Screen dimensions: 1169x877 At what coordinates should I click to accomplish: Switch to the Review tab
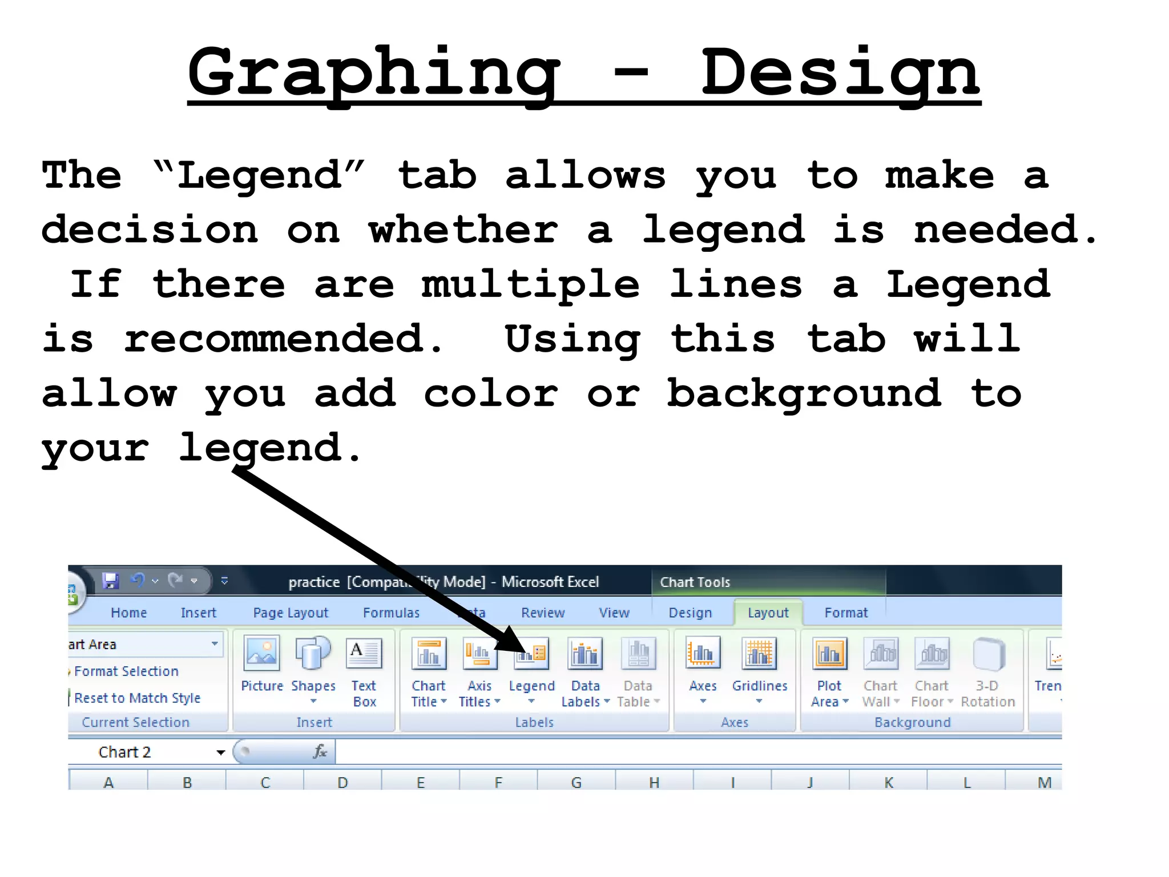pyautogui.click(x=543, y=613)
